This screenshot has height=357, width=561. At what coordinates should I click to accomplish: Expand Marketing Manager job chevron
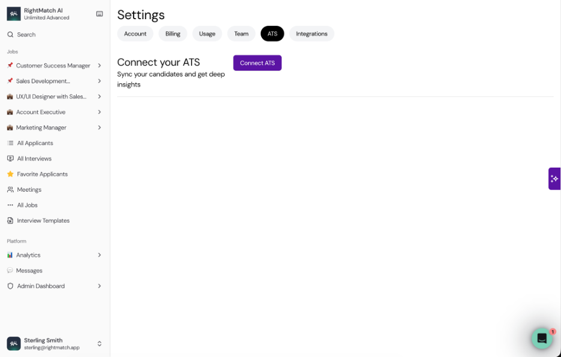pos(99,128)
